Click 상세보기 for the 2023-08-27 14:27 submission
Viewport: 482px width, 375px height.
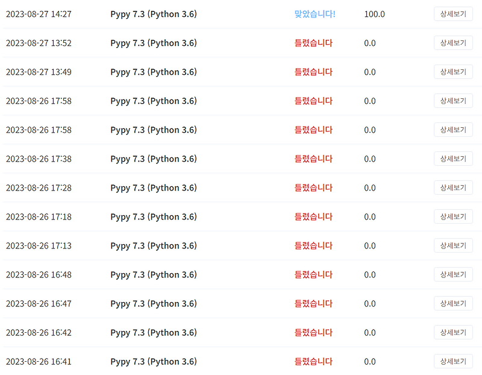click(x=453, y=14)
